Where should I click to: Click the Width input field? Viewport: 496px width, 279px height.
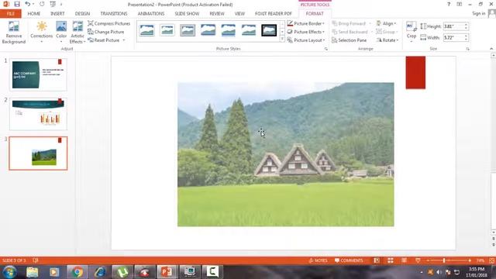(x=453, y=37)
